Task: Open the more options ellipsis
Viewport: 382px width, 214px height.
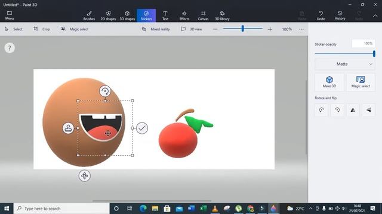Action: [301, 29]
